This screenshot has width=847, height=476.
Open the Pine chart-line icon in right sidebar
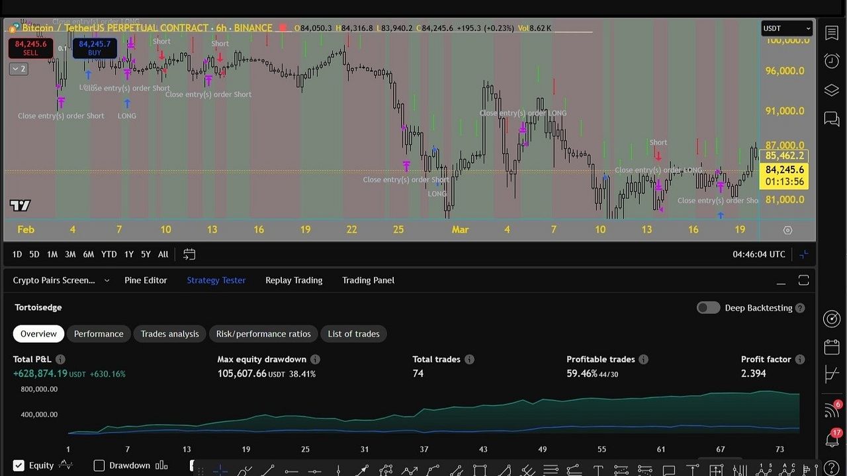pos(832,376)
